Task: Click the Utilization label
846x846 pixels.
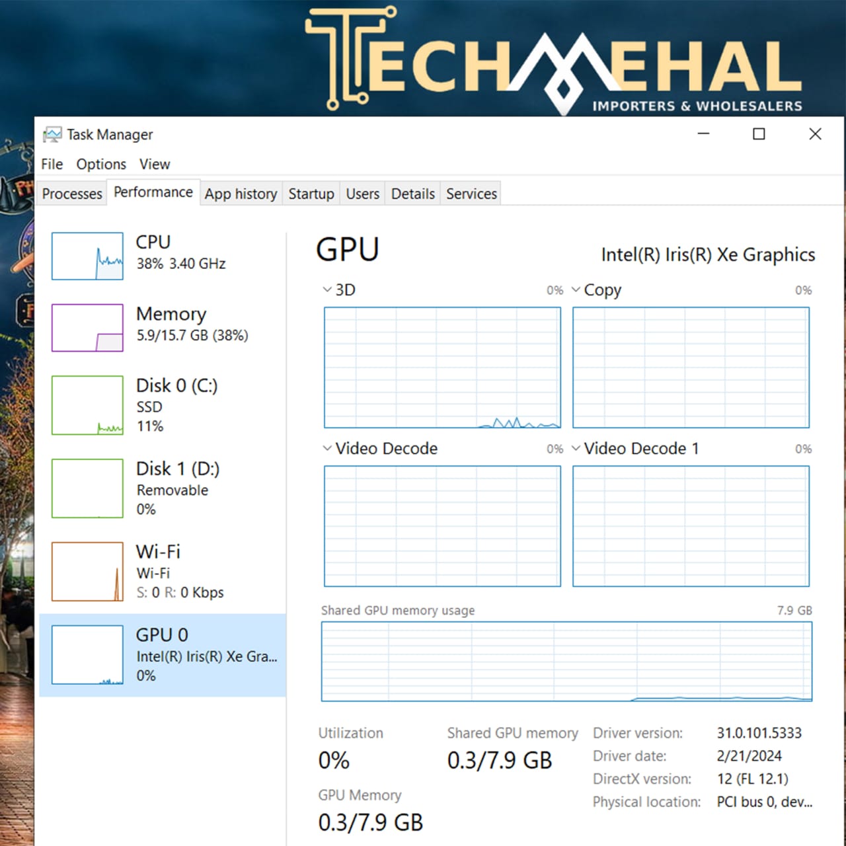Action: click(350, 733)
